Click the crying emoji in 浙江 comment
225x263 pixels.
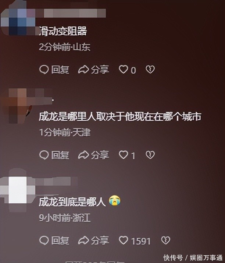pyautogui.click(x=115, y=201)
